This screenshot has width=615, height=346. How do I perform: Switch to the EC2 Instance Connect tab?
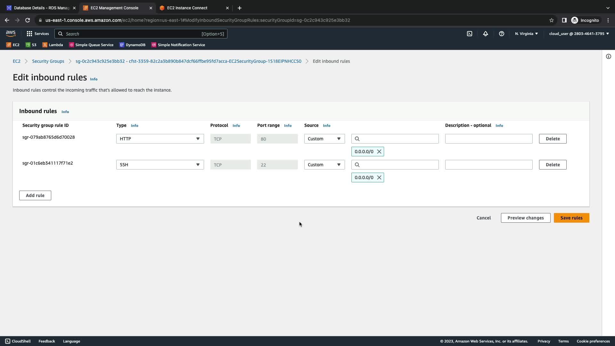[x=187, y=8]
